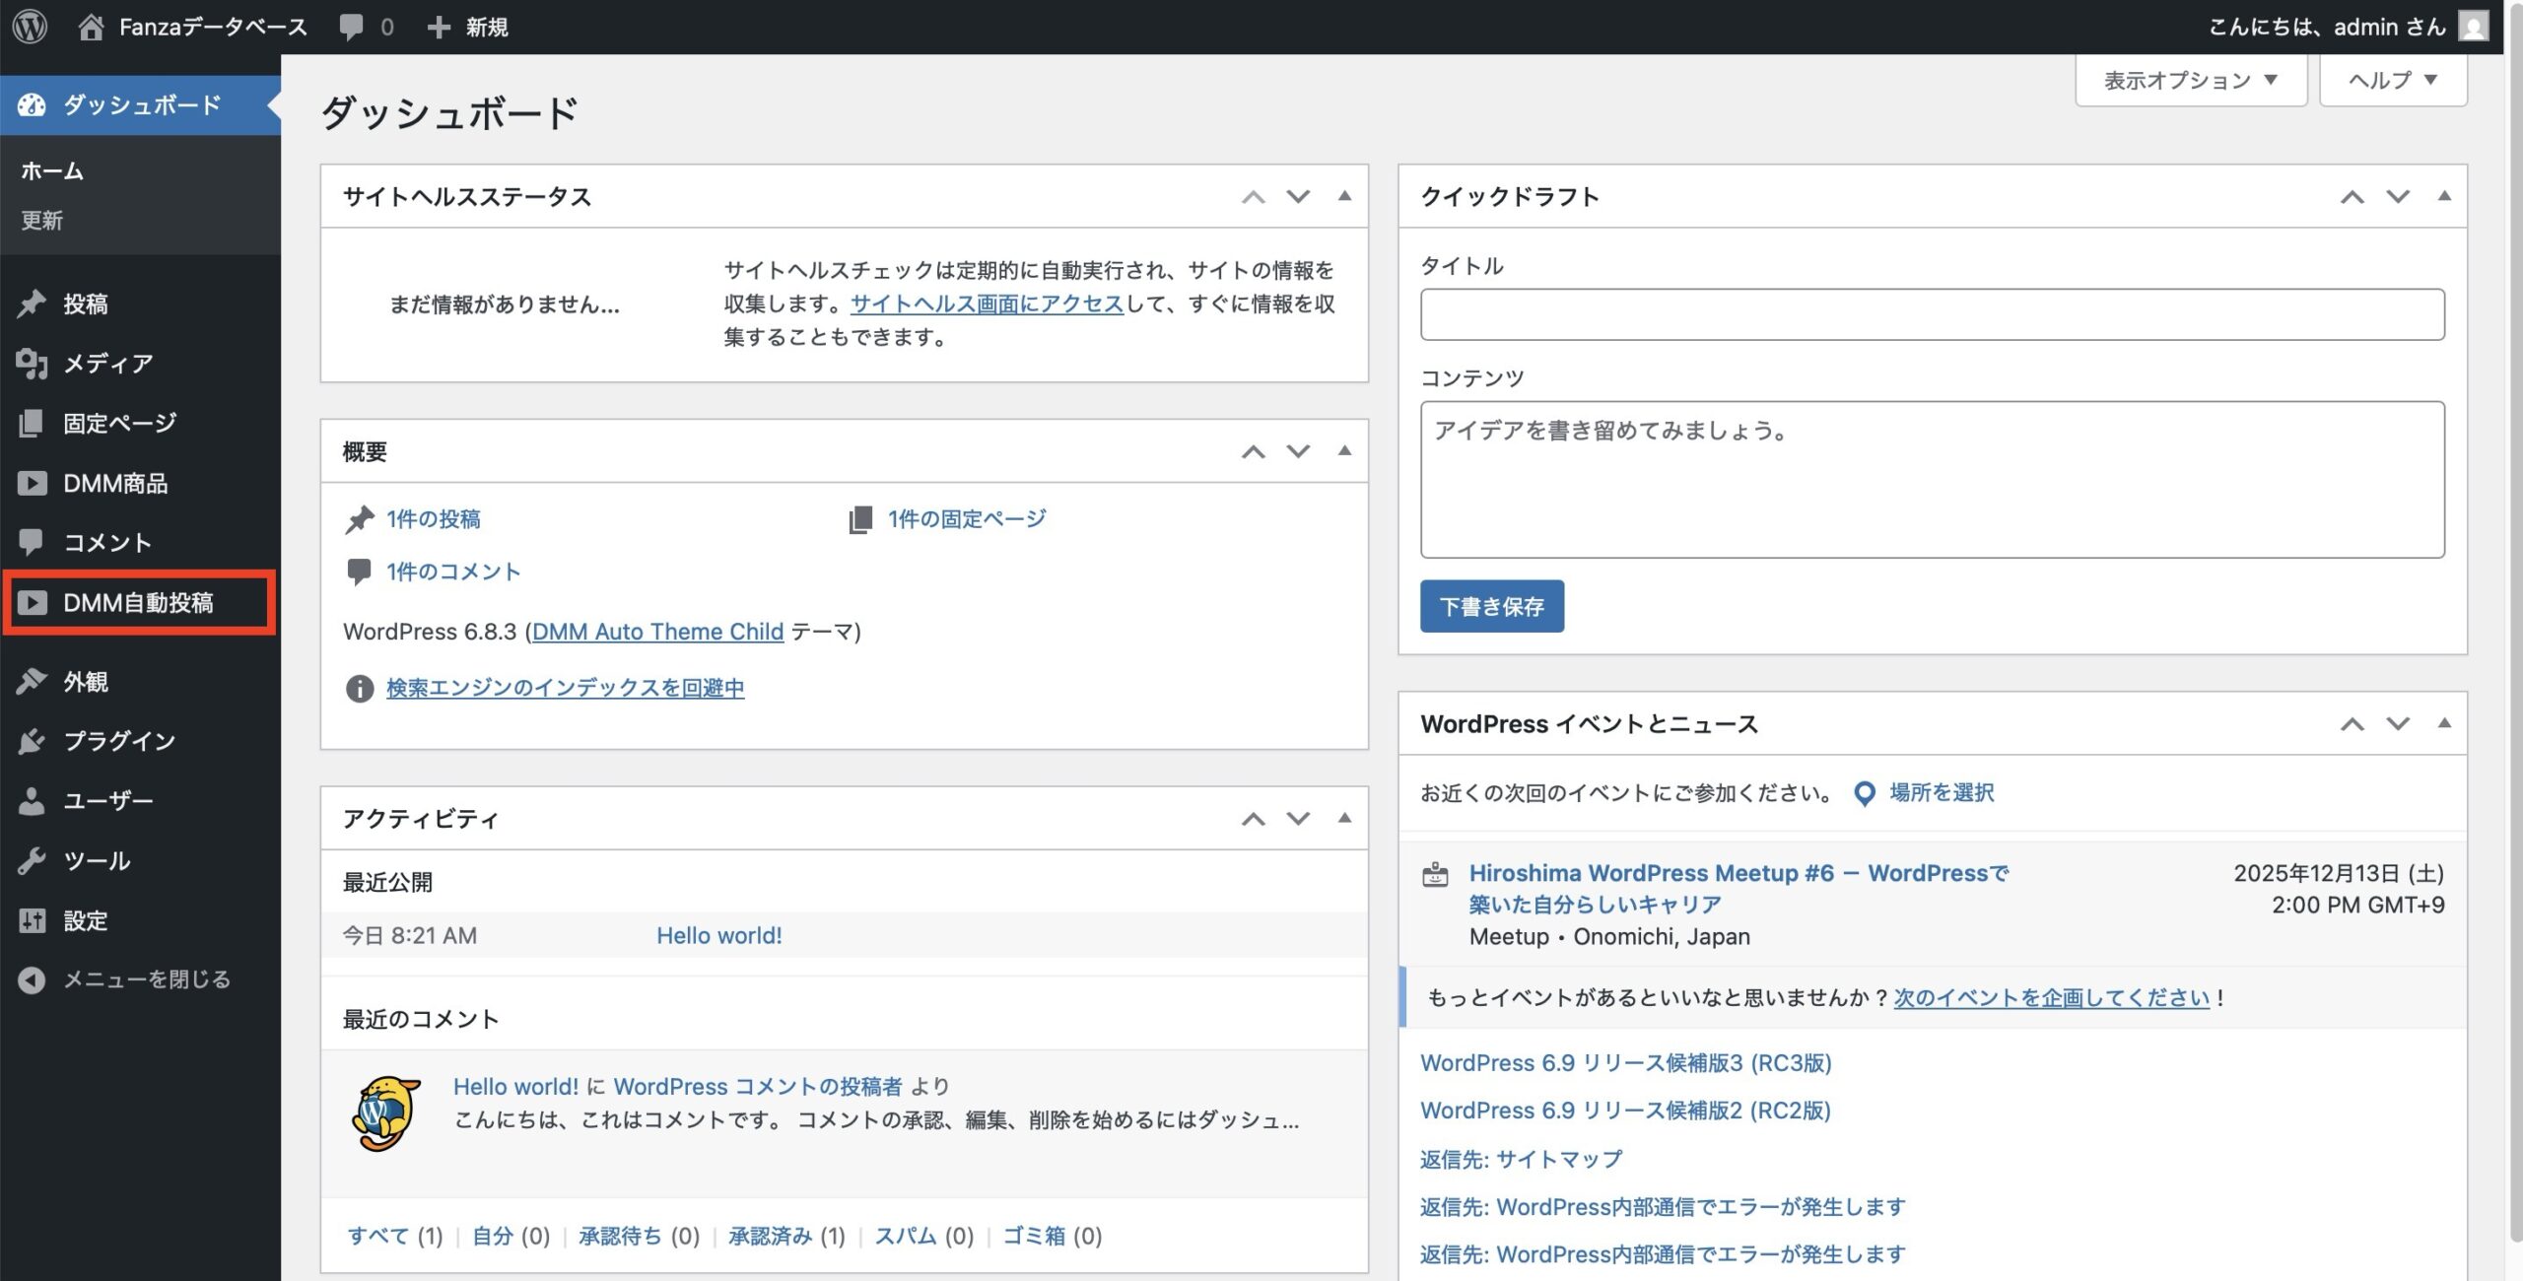
Task: Open the 表示オプション dropdown
Action: click(2190, 79)
